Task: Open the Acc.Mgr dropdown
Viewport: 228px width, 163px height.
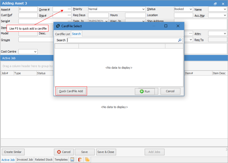Action: [x=225, y=15]
